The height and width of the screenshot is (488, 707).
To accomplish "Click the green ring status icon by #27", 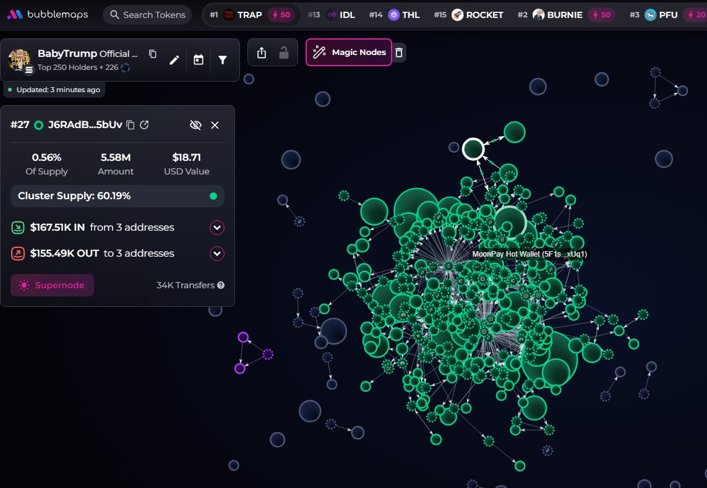I will 39,125.
